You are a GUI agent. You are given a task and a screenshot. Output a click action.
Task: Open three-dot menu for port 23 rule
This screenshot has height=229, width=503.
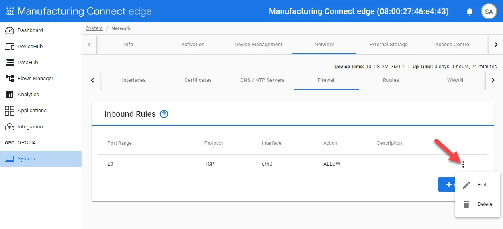(x=463, y=164)
